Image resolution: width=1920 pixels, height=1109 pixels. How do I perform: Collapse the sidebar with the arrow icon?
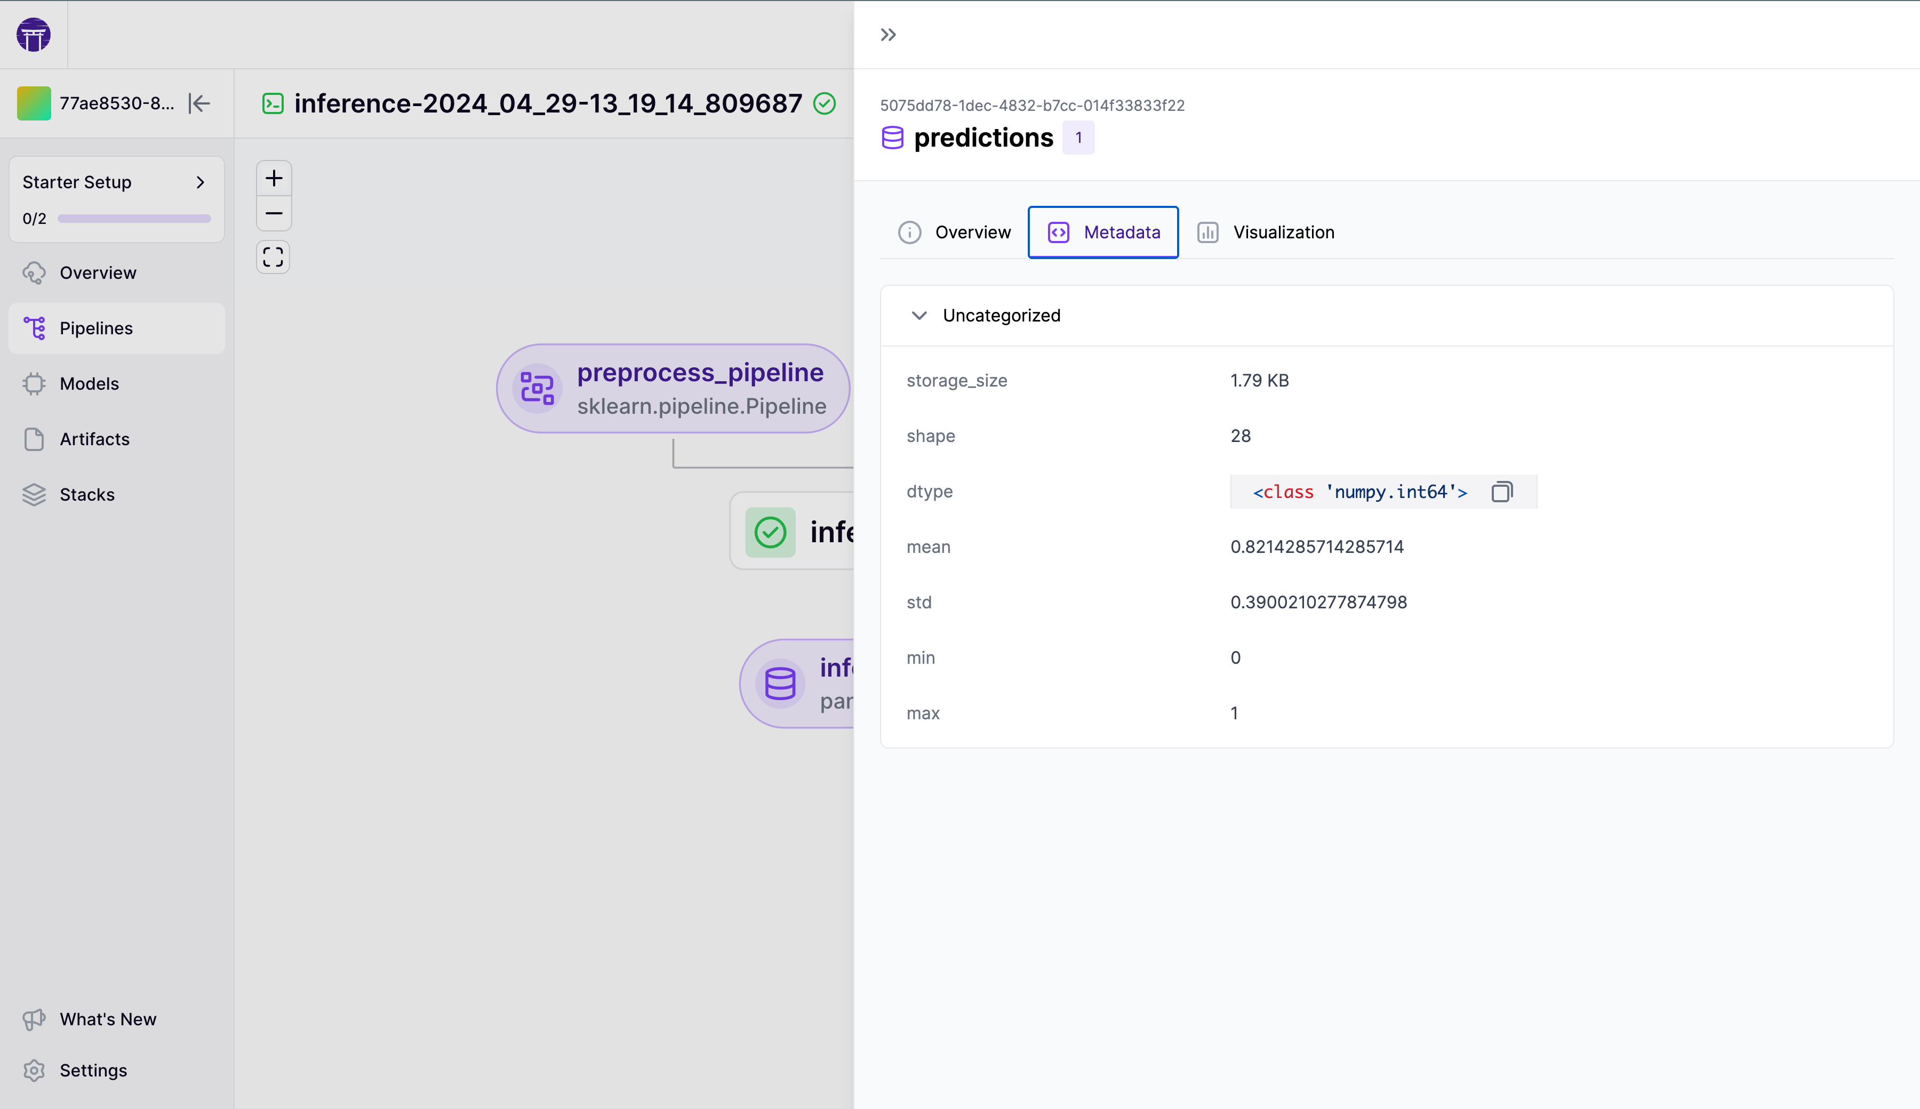(x=199, y=103)
